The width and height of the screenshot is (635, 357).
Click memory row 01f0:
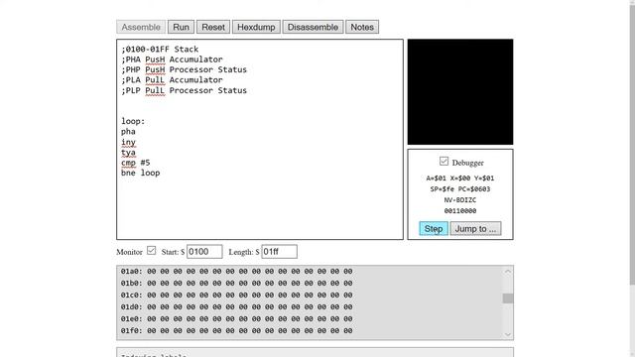(236, 331)
